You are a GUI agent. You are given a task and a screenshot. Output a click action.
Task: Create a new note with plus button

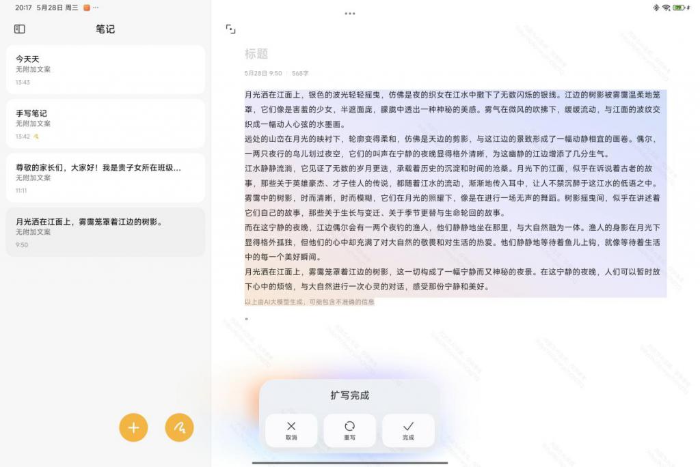[133, 427]
